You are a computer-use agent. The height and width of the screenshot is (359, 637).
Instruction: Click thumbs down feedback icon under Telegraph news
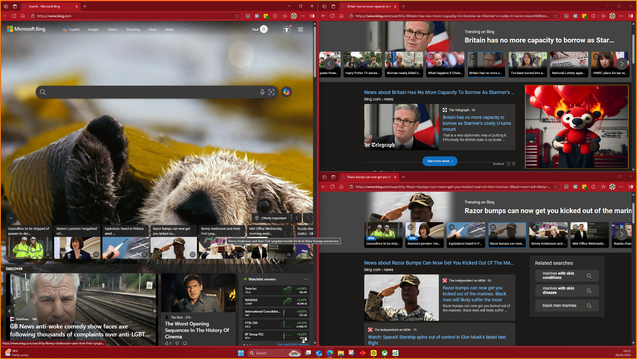pos(514,164)
